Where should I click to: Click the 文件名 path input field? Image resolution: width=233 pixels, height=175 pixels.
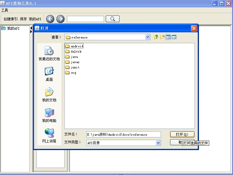[x=124, y=134]
